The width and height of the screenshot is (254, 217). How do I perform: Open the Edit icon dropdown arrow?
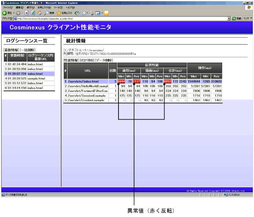(x=102, y=13)
